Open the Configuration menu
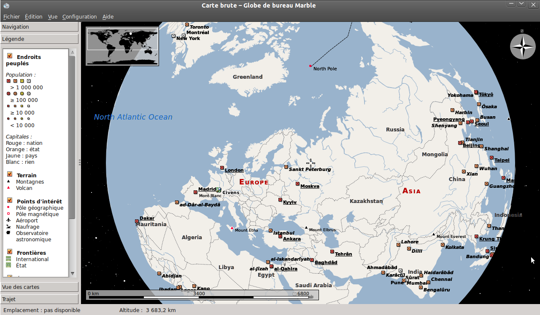 click(80, 17)
